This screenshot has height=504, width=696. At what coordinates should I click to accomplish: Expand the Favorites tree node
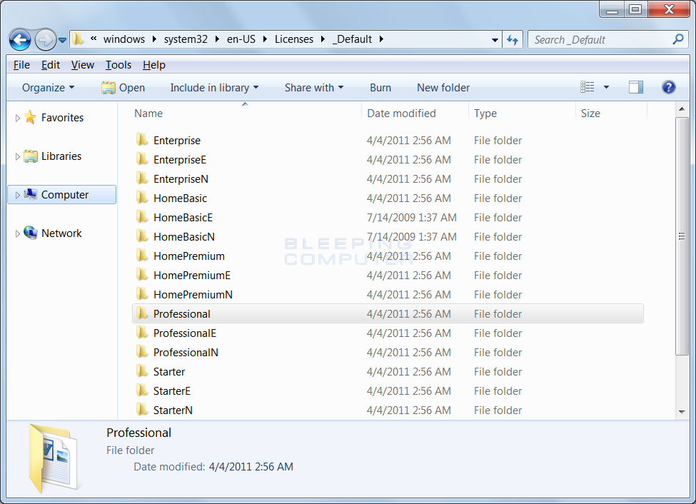click(18, 118)
